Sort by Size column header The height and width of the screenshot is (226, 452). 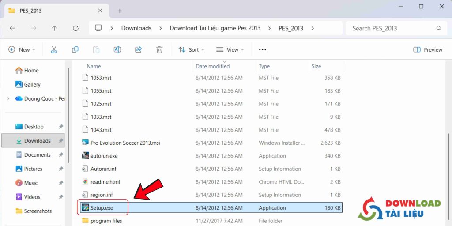pyautogui.click(x=316, y=66)
